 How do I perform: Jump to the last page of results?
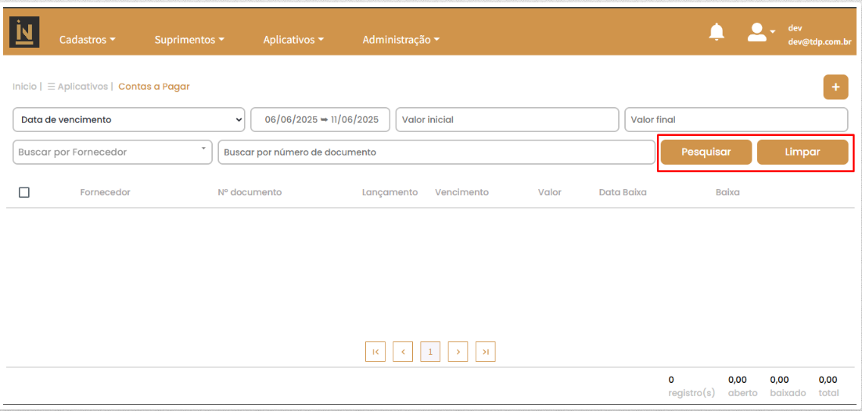(486, 352)
